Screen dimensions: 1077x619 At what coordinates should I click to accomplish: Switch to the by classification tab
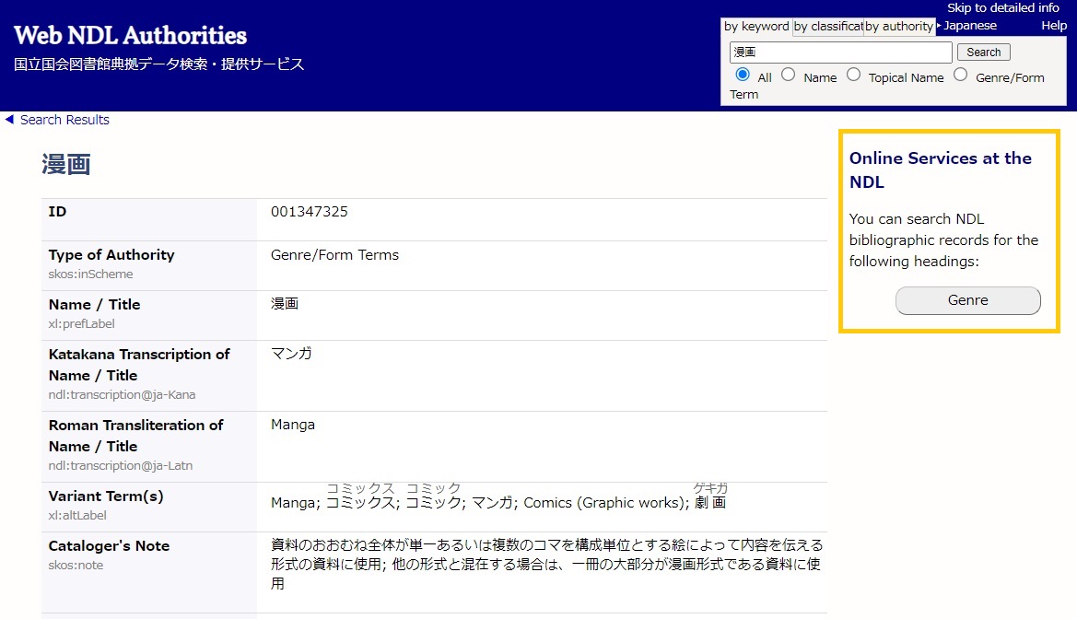pos(827,27)
